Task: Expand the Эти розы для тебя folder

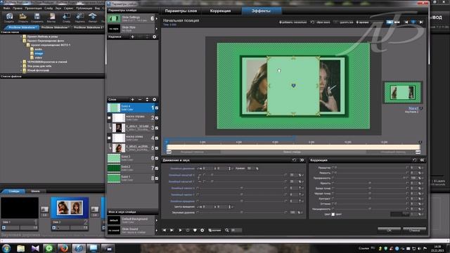Action: 21,66
